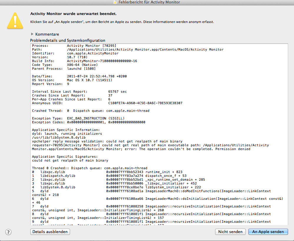
Task: Click the Kommentare label
Action: tap(47, 34)
